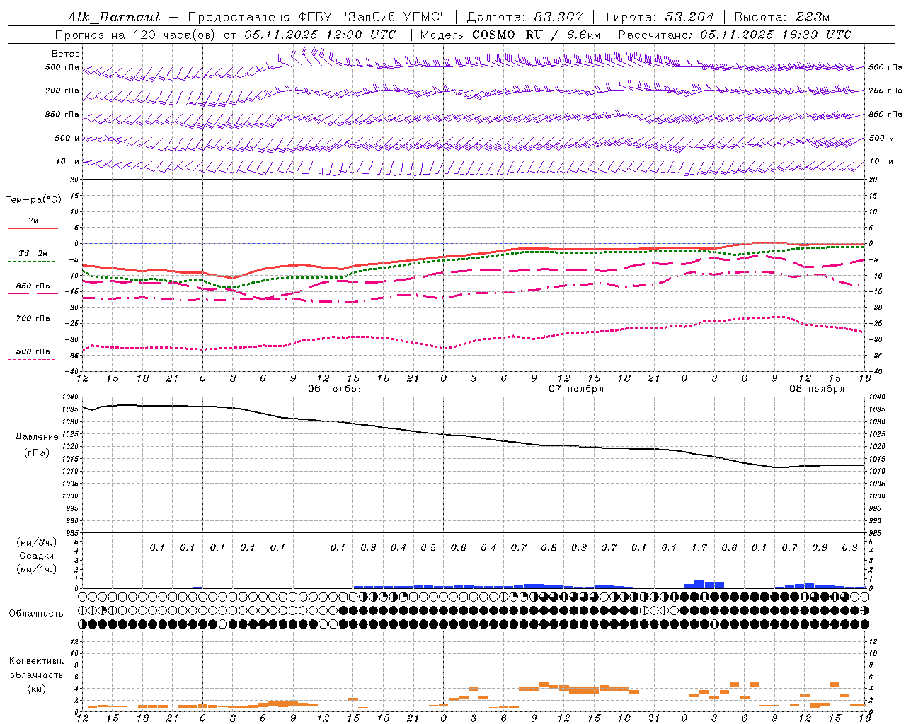This screenshot has width=906, height=724.
Task: Select the 'Широта: 53.264' latitude text
Action: click(x=658, y=17)
